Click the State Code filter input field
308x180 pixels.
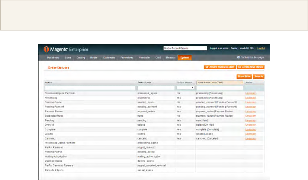point(220,88)
